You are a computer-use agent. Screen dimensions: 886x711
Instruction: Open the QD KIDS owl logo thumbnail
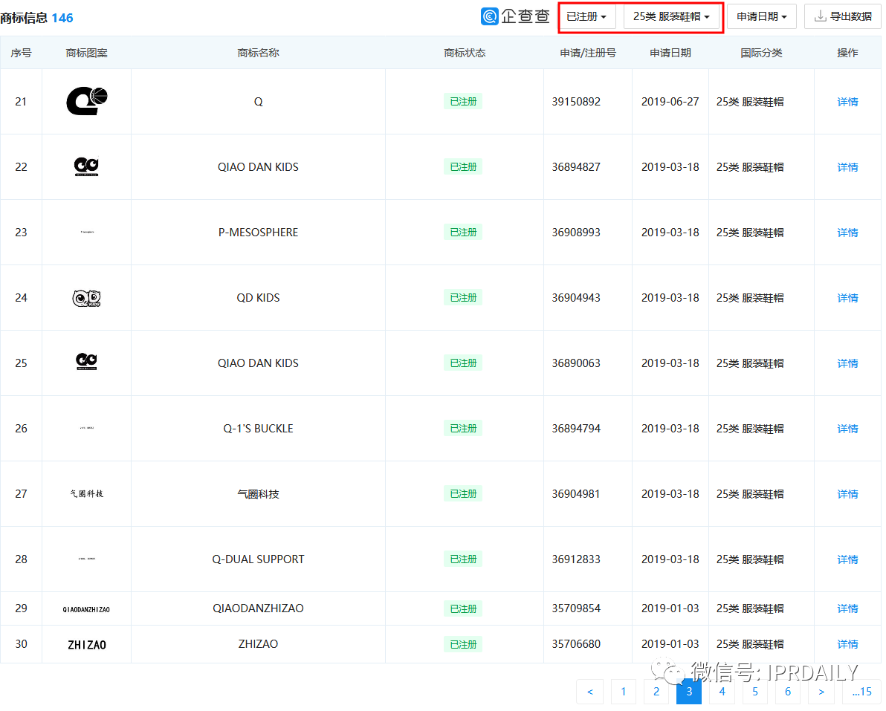(x=86, y=298)
